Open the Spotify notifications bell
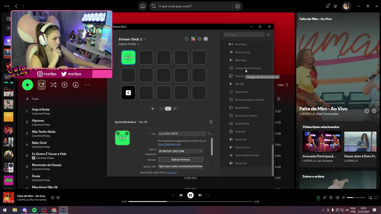This screenshot has height=214, width=381. [327, 6]
